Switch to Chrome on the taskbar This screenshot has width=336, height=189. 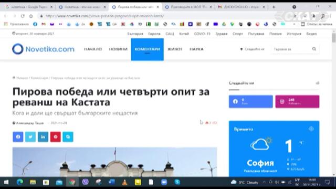click(72, 182)
